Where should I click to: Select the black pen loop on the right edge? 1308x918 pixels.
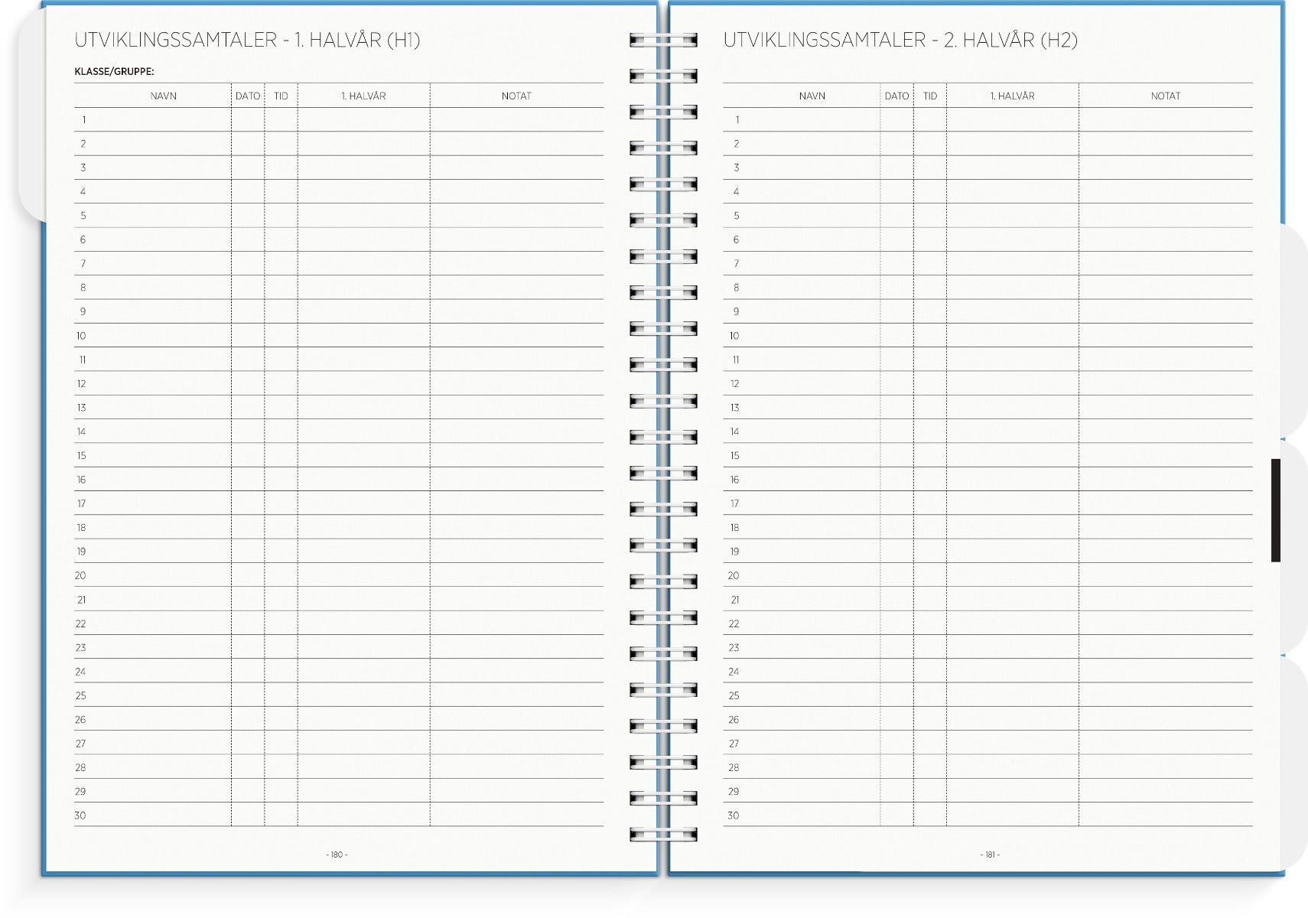1276,509
